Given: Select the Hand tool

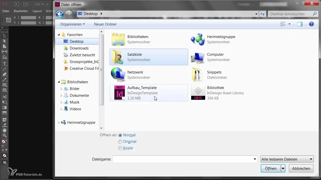Looking at the screenshot, I should click(5, 130).
